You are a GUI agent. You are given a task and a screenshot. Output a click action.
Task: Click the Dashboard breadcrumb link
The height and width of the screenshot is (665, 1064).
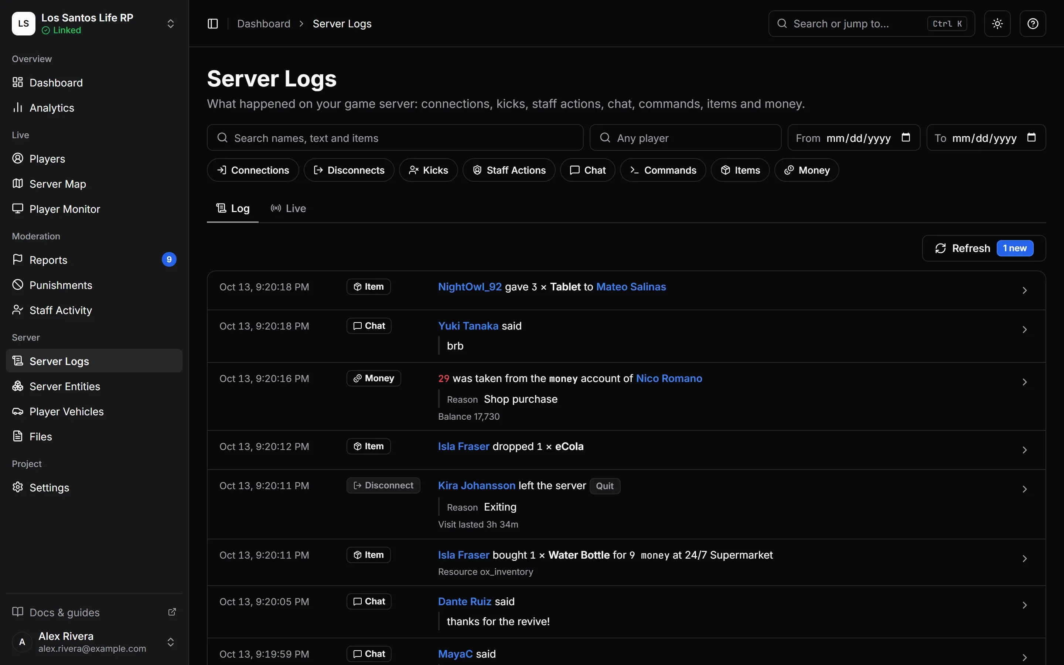pyautogui.click(x=264, y=24)
